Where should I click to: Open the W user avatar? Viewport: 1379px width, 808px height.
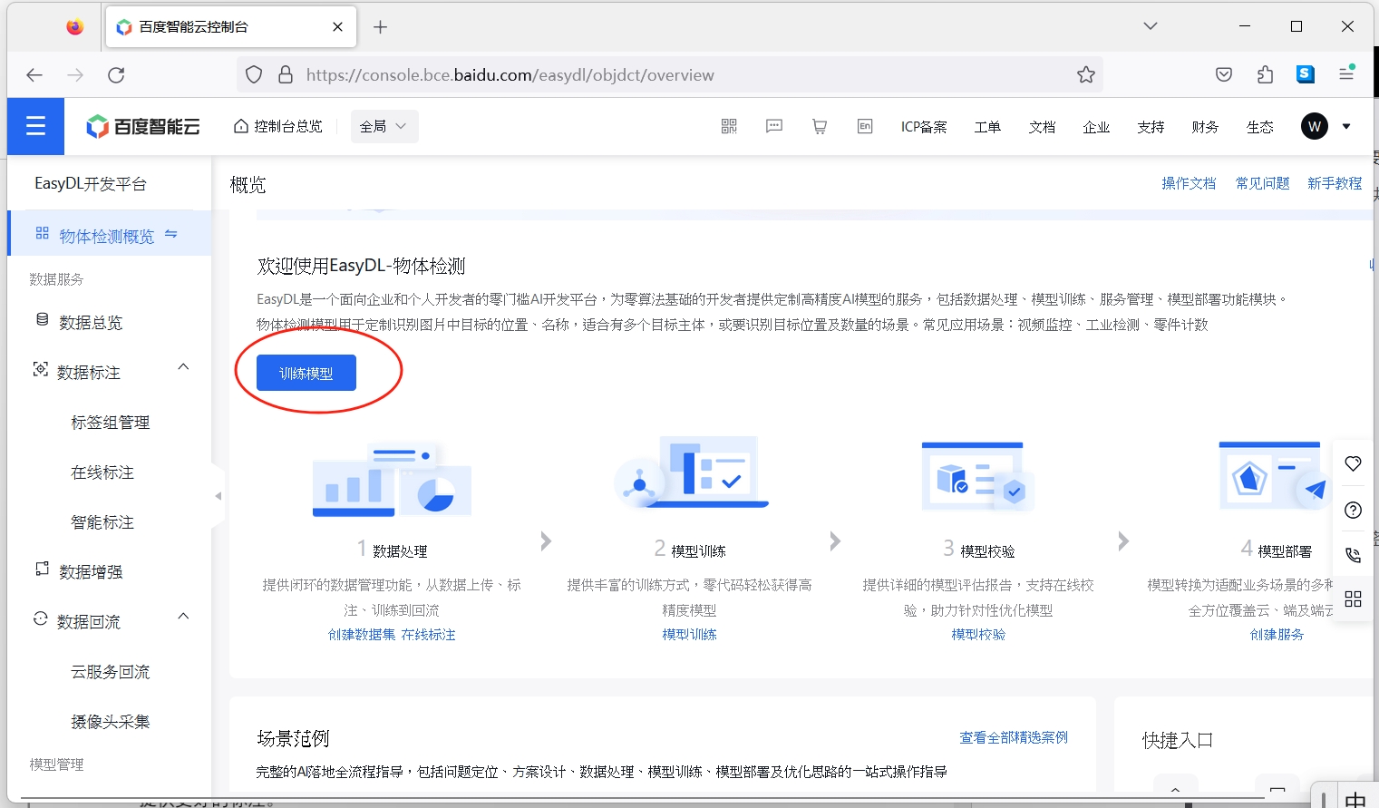pos(1315,127)
